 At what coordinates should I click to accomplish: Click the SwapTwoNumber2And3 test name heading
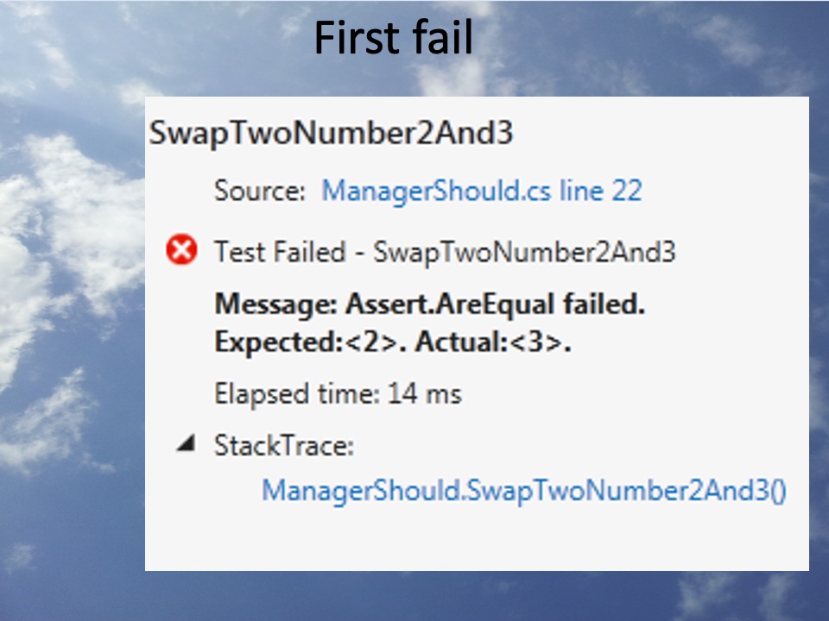coord(331,133)
